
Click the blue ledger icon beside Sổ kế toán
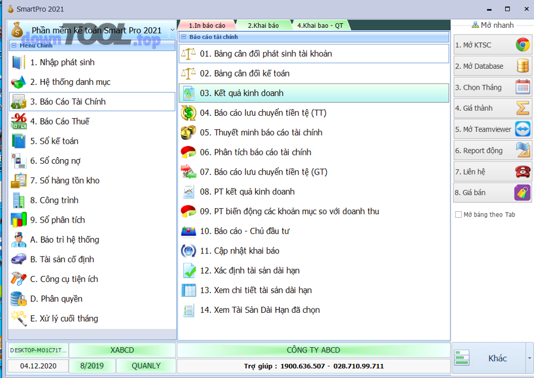point(18,141)
